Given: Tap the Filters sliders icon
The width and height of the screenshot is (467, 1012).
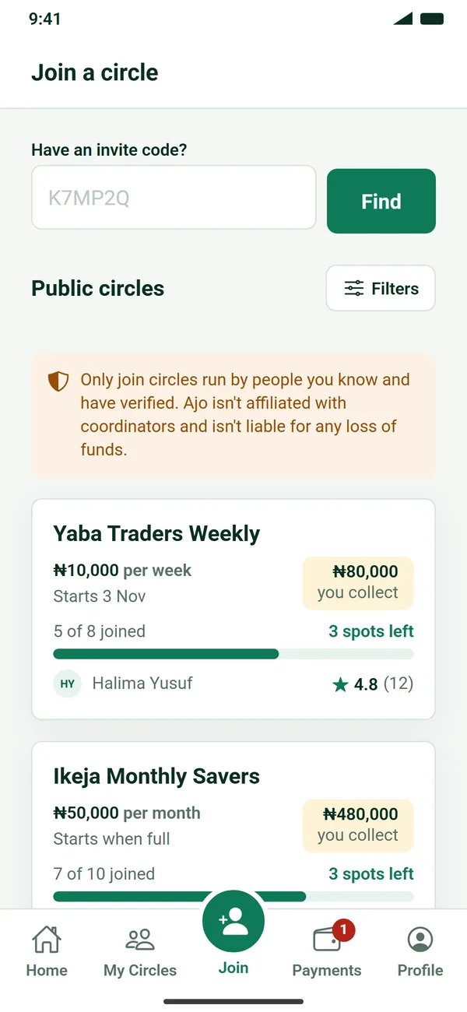Looking at the screenshot, I should (354, 288).
